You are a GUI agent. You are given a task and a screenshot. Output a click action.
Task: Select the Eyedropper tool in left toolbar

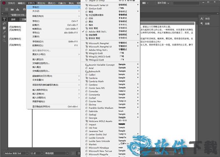coord(4,32)
